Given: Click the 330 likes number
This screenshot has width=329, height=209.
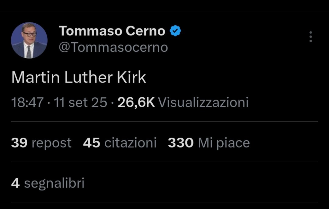Looking at the screenshot, I should coord(181,143).
